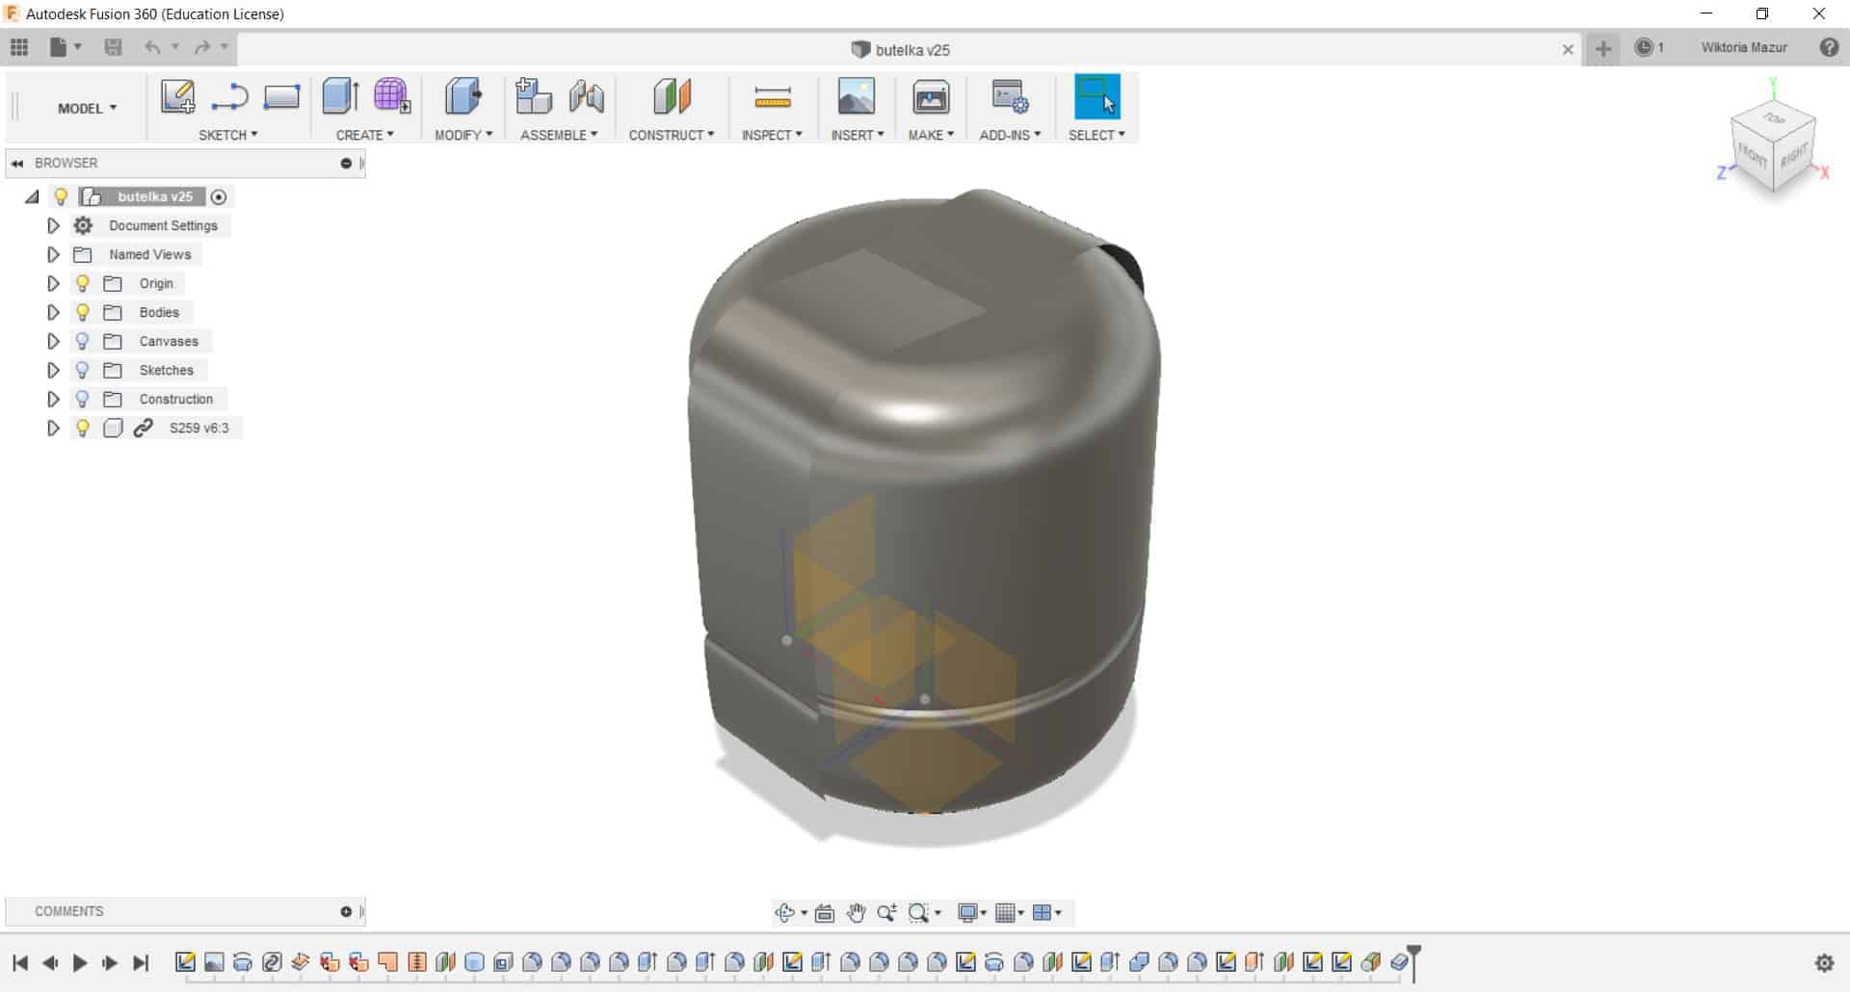Expand the Construction folder node

coord(53,399)
